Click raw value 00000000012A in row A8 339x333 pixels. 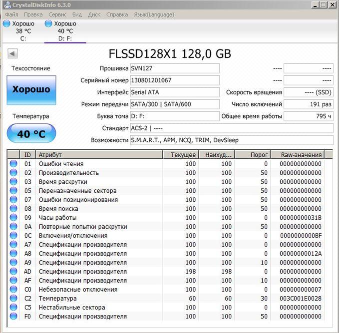pos(301,254)
